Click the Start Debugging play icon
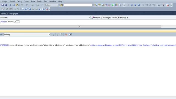The image size is (176, 99). coord(42,5)
